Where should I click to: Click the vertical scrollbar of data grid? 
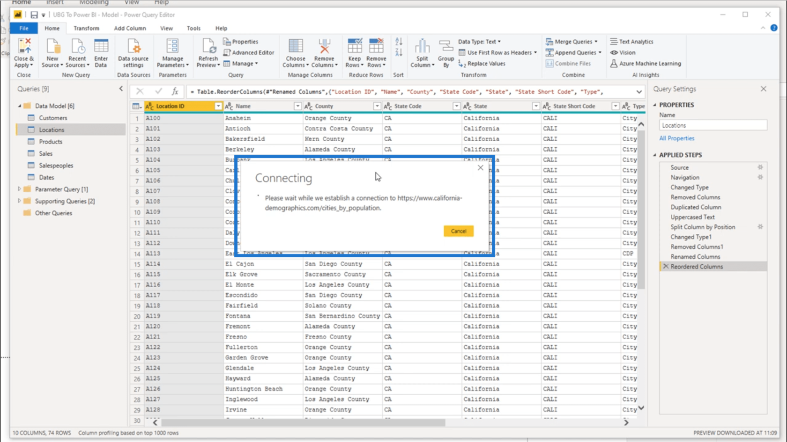coord(641,209)
